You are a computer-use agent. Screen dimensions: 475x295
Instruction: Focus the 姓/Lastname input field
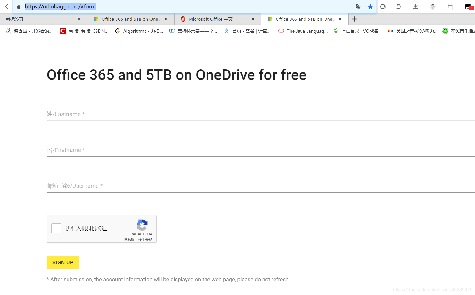[x=261, y=114]
